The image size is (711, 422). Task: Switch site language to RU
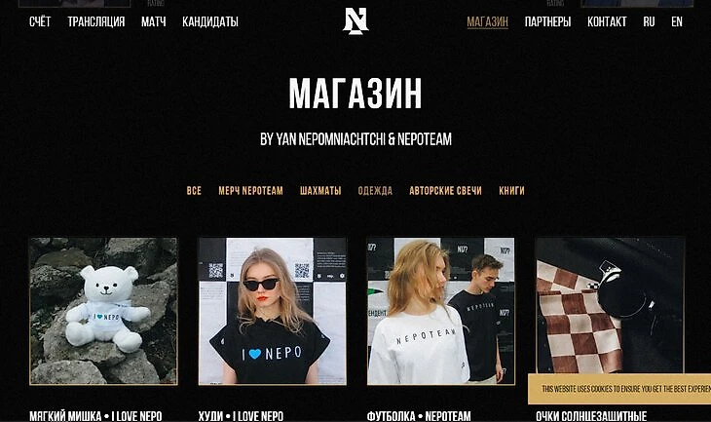pyautogui.click(x=649, y=21)
